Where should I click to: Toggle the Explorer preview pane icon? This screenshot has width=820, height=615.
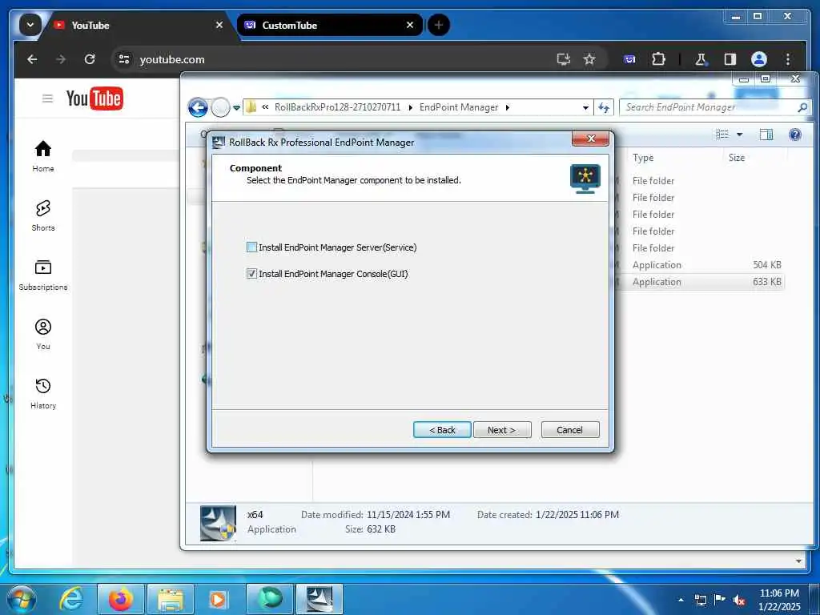pos(766,135)
